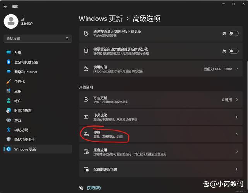The height and width of the screenshot is (193, 248).
Task: Click the 时间和语言 globe clock icon
Action: 9,110
